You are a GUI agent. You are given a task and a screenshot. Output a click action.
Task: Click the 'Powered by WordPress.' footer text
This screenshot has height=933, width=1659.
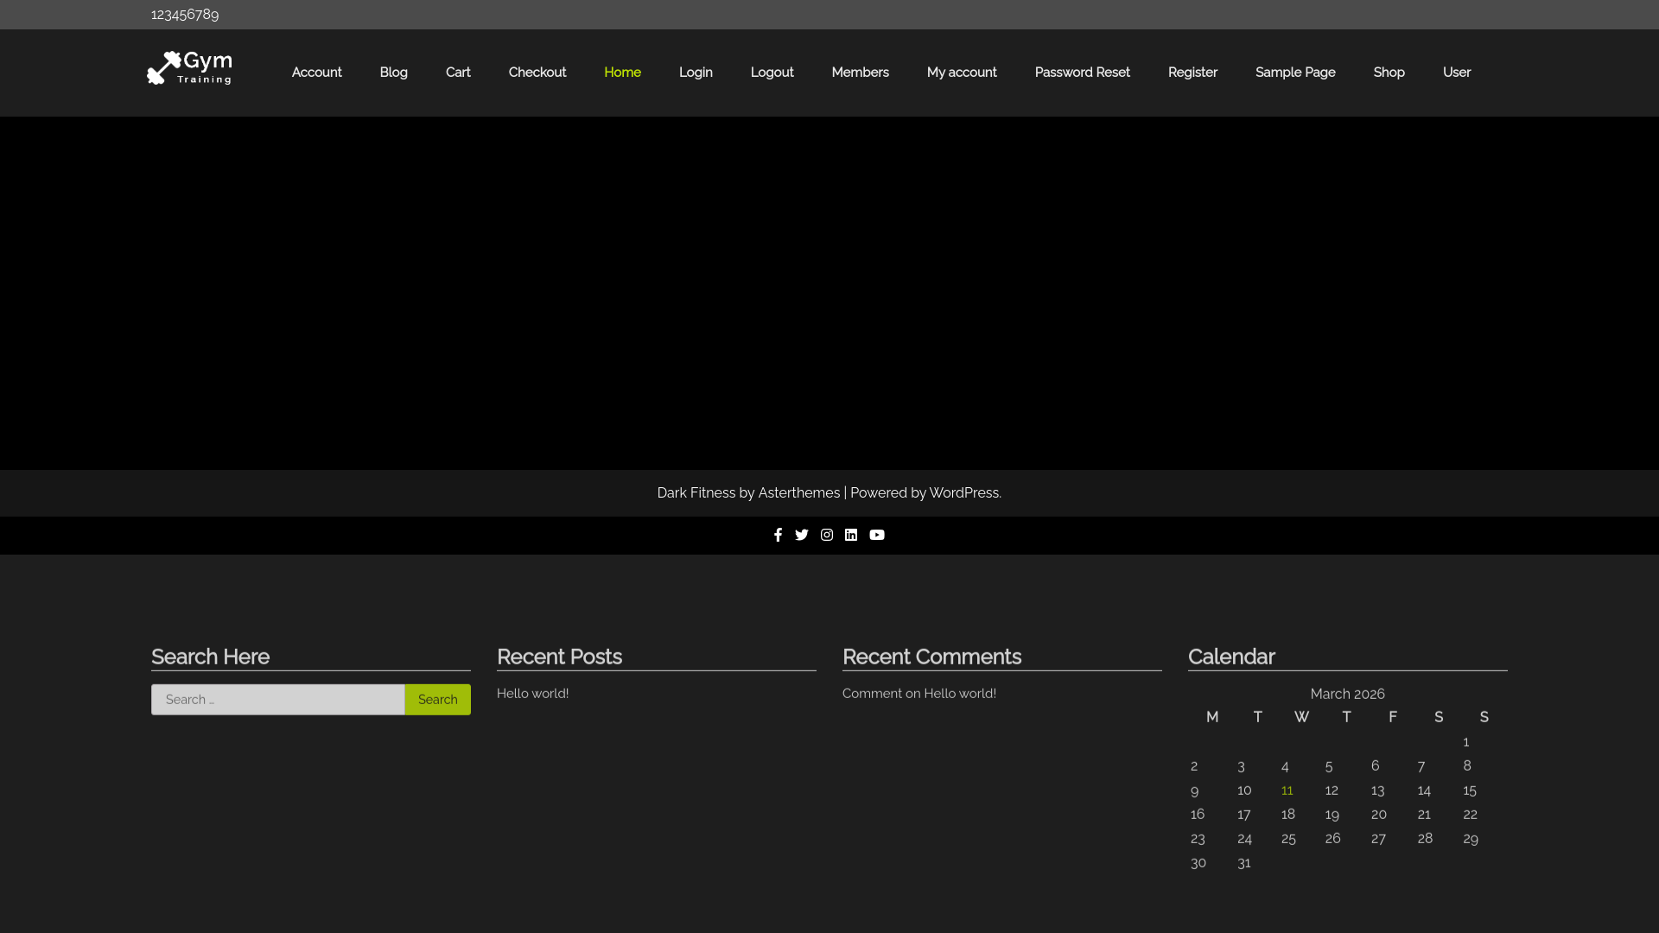point(926,493)
